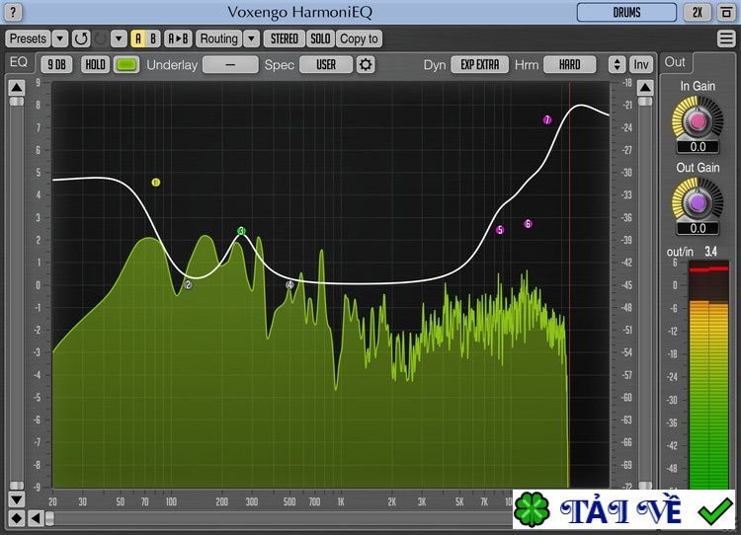Toggle HOLD spectrum button

click(95, 64)
